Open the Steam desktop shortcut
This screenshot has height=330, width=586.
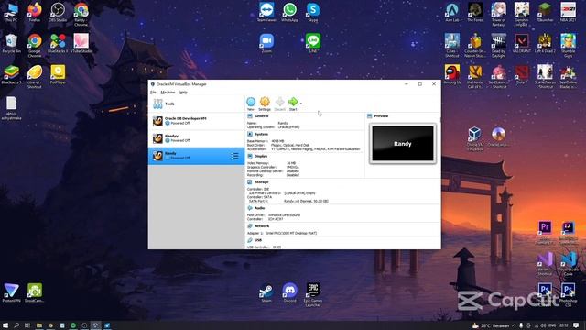pos(266,293)
